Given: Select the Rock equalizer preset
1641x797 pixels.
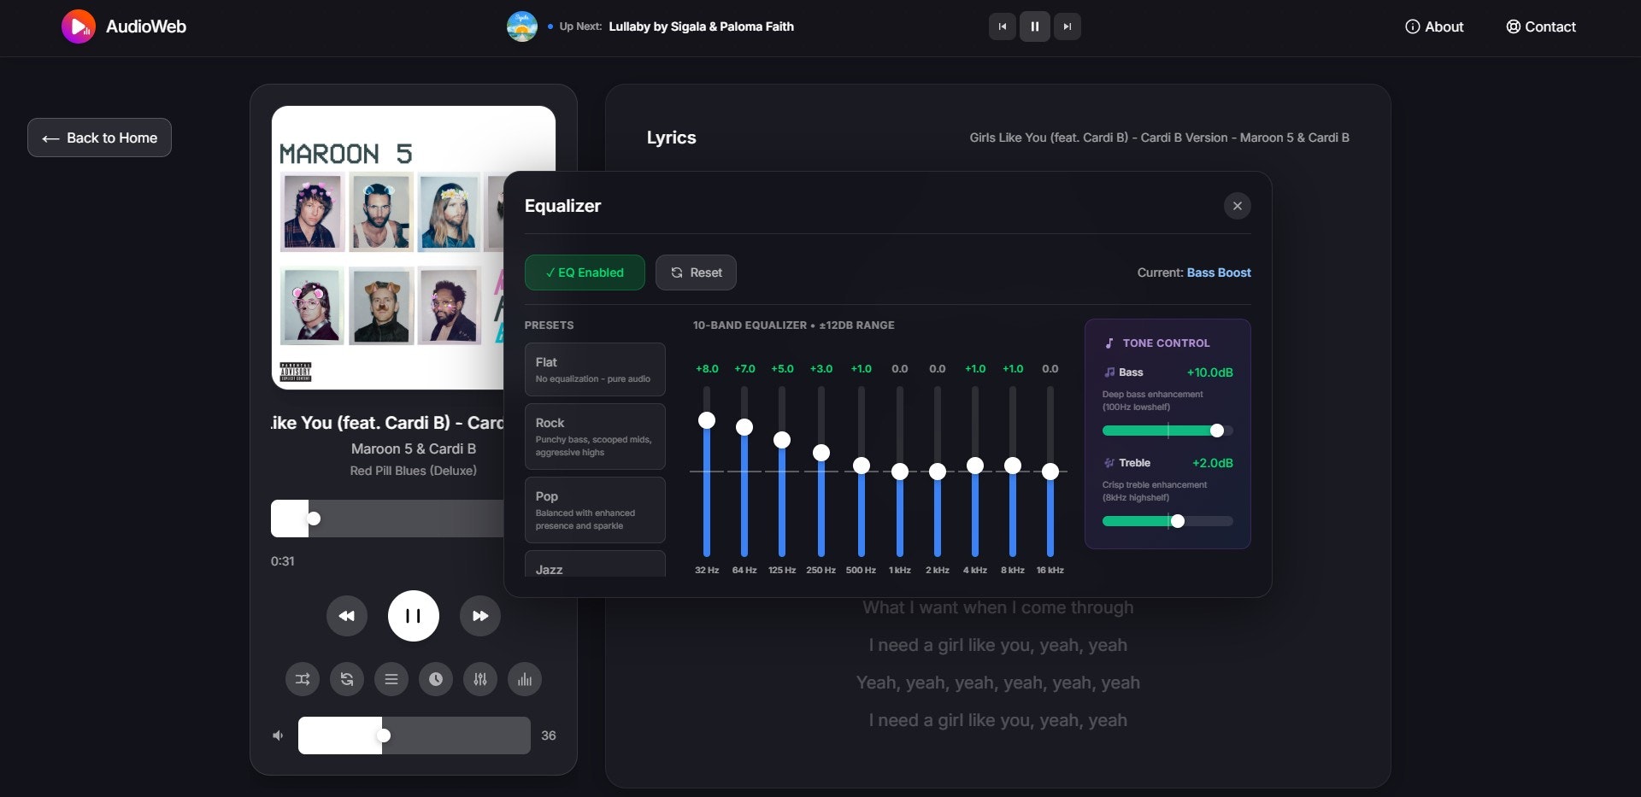Looking at the screenshot, I should 594,436.
